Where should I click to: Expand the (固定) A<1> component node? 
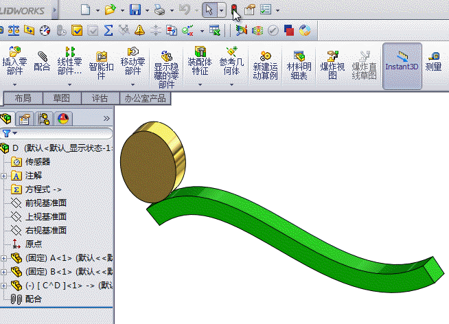tap(3, 258)
